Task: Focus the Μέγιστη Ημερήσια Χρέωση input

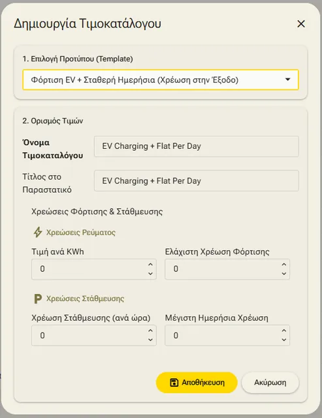Action: point(227,335)
